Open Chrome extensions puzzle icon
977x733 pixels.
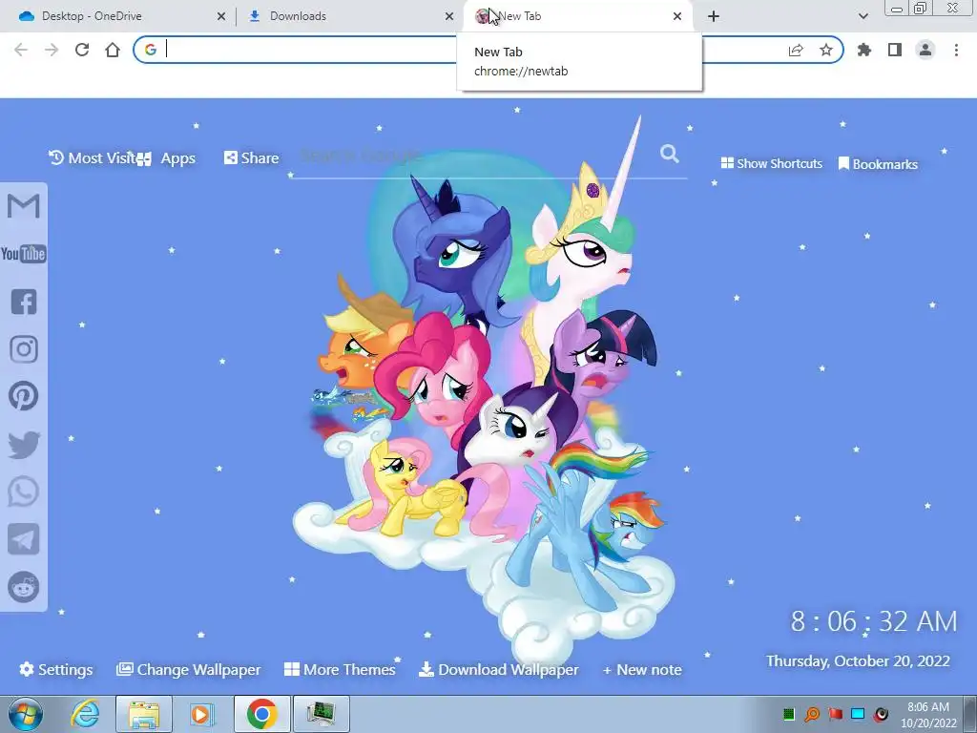[x=864, y=50]
